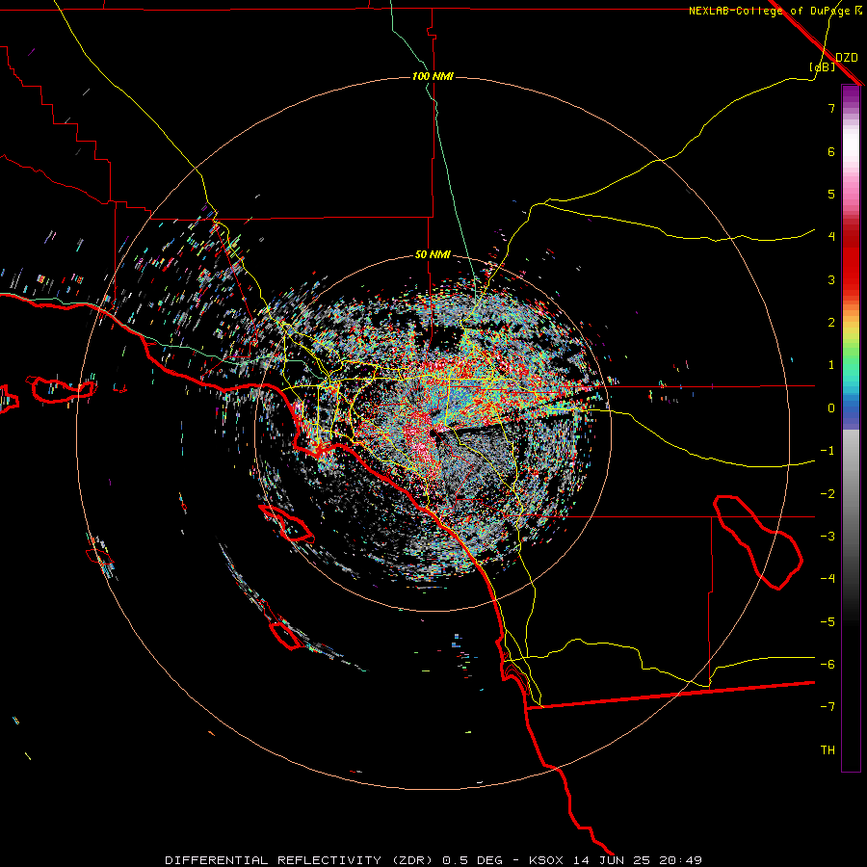Click the 100 NMI range ring label
The width and height of the screenshot is (867, 867).
[x=433, y=76]
